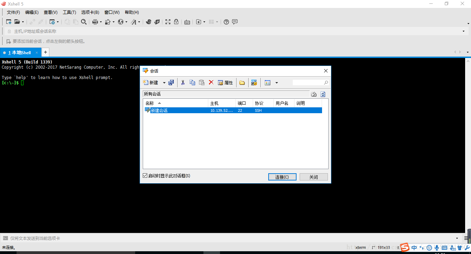Add a new tab with plus button
Image resolution: width=471 pixels, height=254 pixels.
(45, 52)
